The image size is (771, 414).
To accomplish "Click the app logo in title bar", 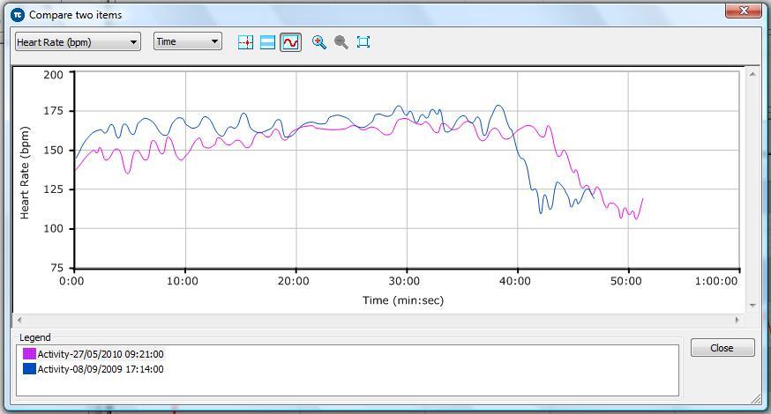I will coord(17,14).
